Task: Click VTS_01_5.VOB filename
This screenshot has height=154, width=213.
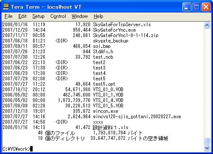Action: click(x=108, y=106)
